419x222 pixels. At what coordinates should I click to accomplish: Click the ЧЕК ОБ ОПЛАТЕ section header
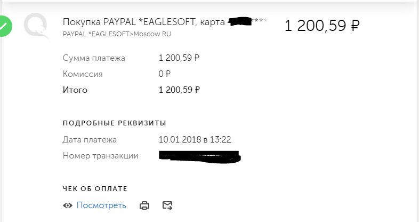(x=95, y=188)
